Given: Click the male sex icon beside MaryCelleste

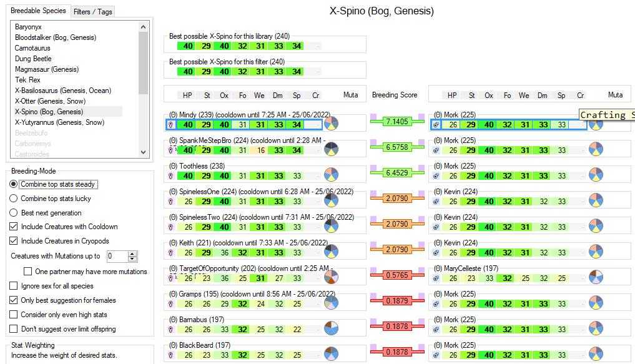Looking at the screenshot, I should [436, 278].
